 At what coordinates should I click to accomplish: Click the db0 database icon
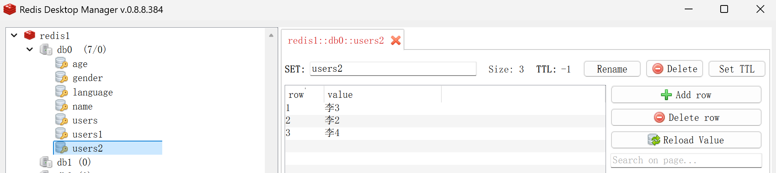tap(46, 49)
